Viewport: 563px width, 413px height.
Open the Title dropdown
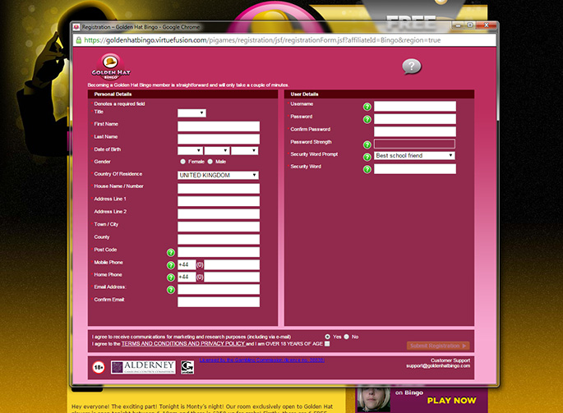pos(192,113)
